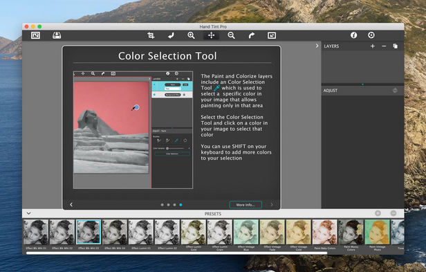Screen dimensions: 426x272
Task: Apply the Effect Lumin 01 preset
Action: (x=141, y=232)
